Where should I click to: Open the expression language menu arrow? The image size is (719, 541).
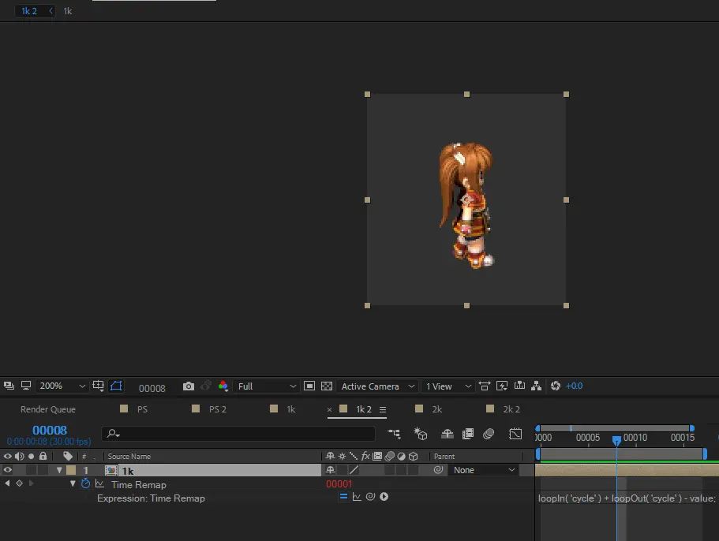click(x=384, y=497)
